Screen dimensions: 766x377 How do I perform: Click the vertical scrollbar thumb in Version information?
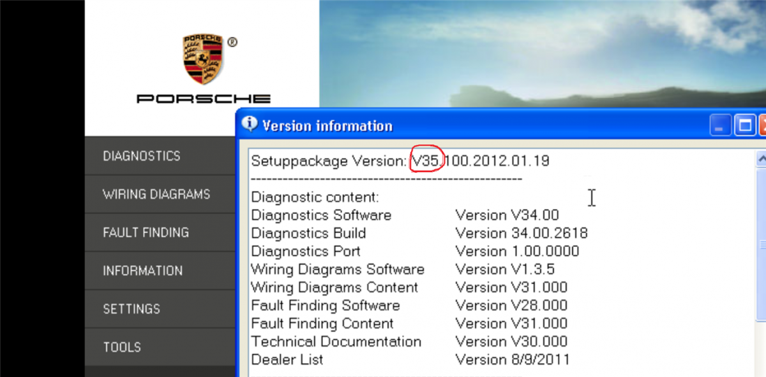point(760,245)
